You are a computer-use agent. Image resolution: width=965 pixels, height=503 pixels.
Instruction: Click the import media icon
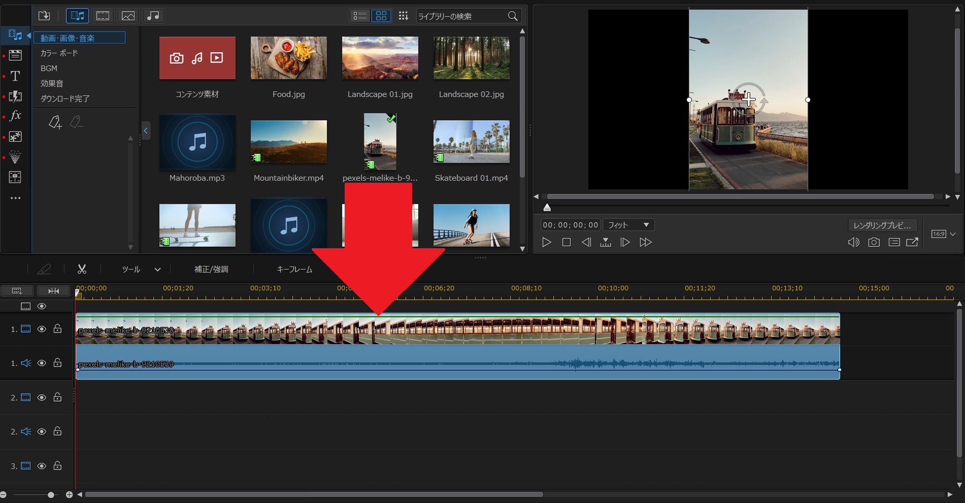click(x=44, y=16)
